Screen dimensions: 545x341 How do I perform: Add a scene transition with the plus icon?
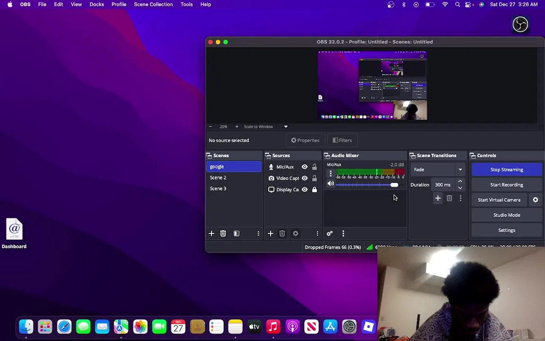[x=438, y=198]
